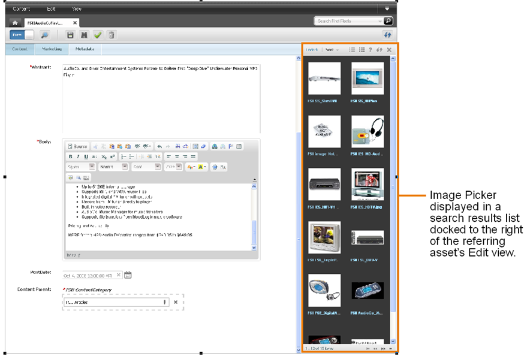Open the Normal format dropdown
Screen dimensions: 530x356
point(113,167)
